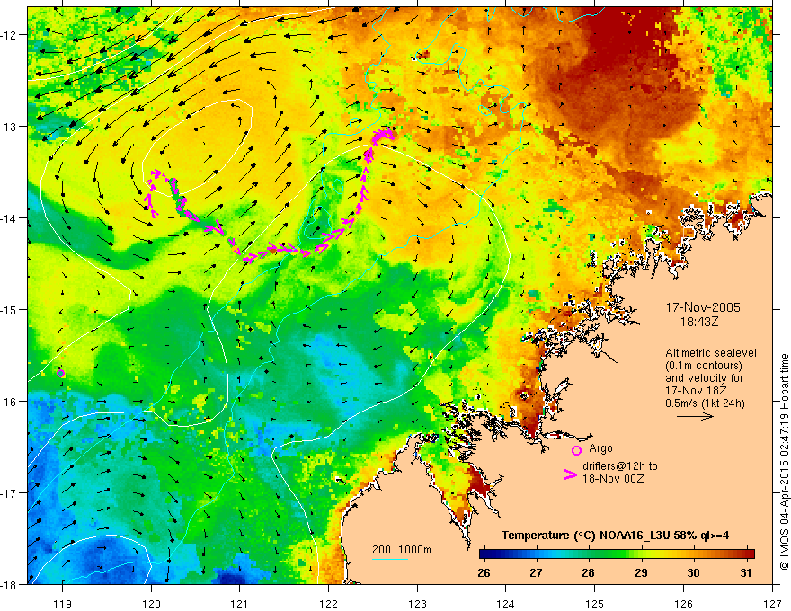Screen dimensions: 791x611
Task: Click the longitude label 123
Action: click(x=417, y=604)
